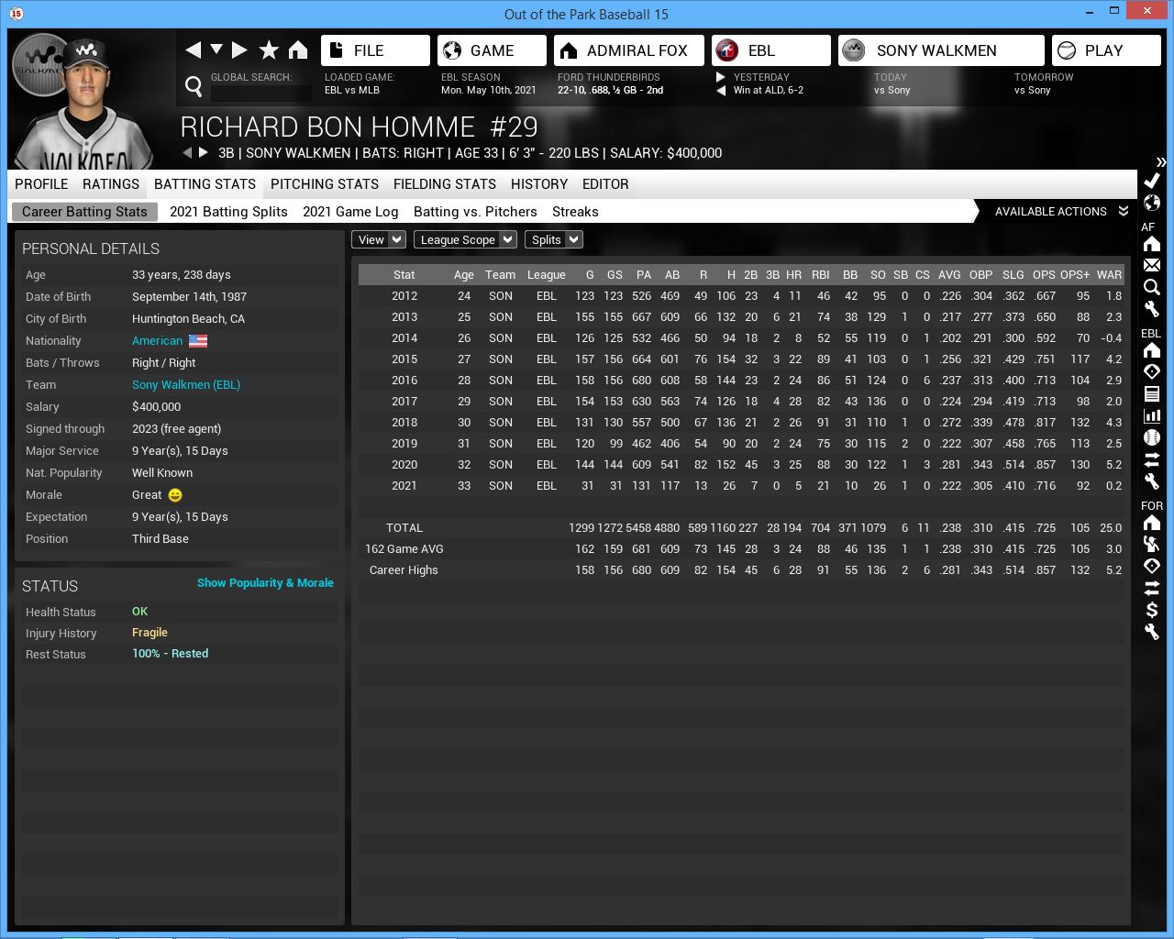Viewport: 1174px width, 939px height.
Task: Open the AF section home icon
Action: click(1152, 244)
